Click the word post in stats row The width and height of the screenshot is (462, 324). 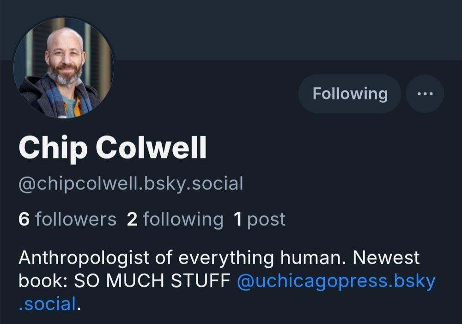(267, 220)
